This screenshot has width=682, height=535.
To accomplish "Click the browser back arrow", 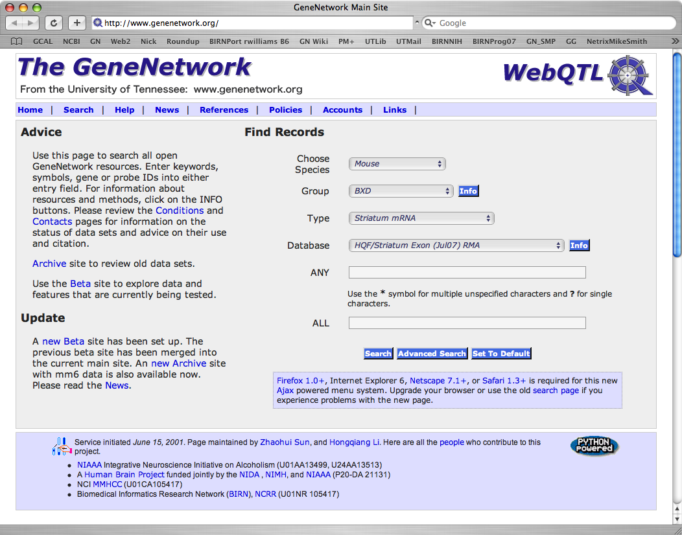I will (15, 23).
